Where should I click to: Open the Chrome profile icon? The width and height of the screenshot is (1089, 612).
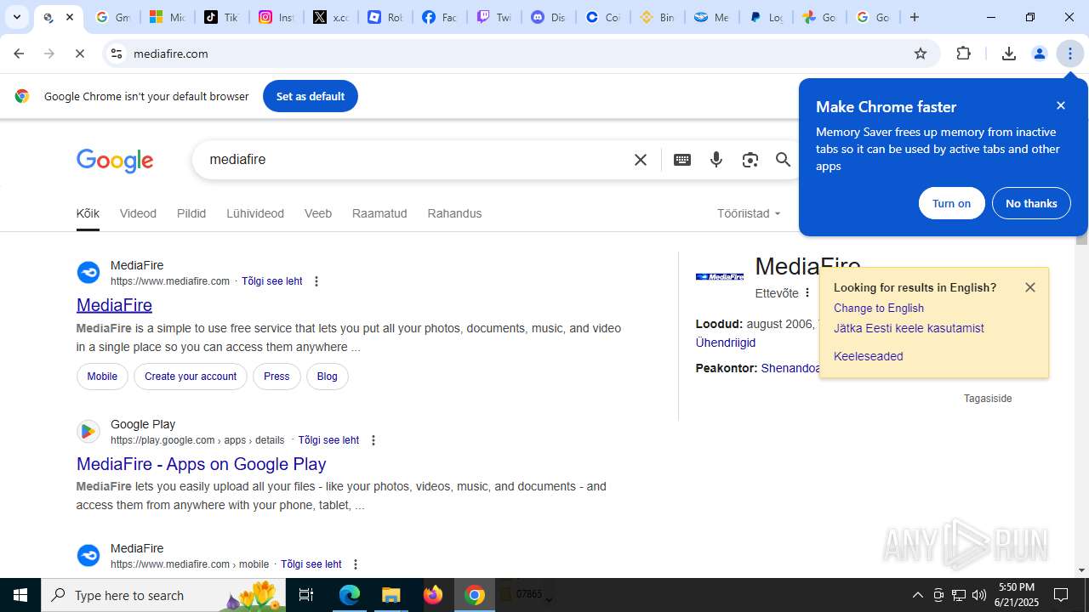1040,54
